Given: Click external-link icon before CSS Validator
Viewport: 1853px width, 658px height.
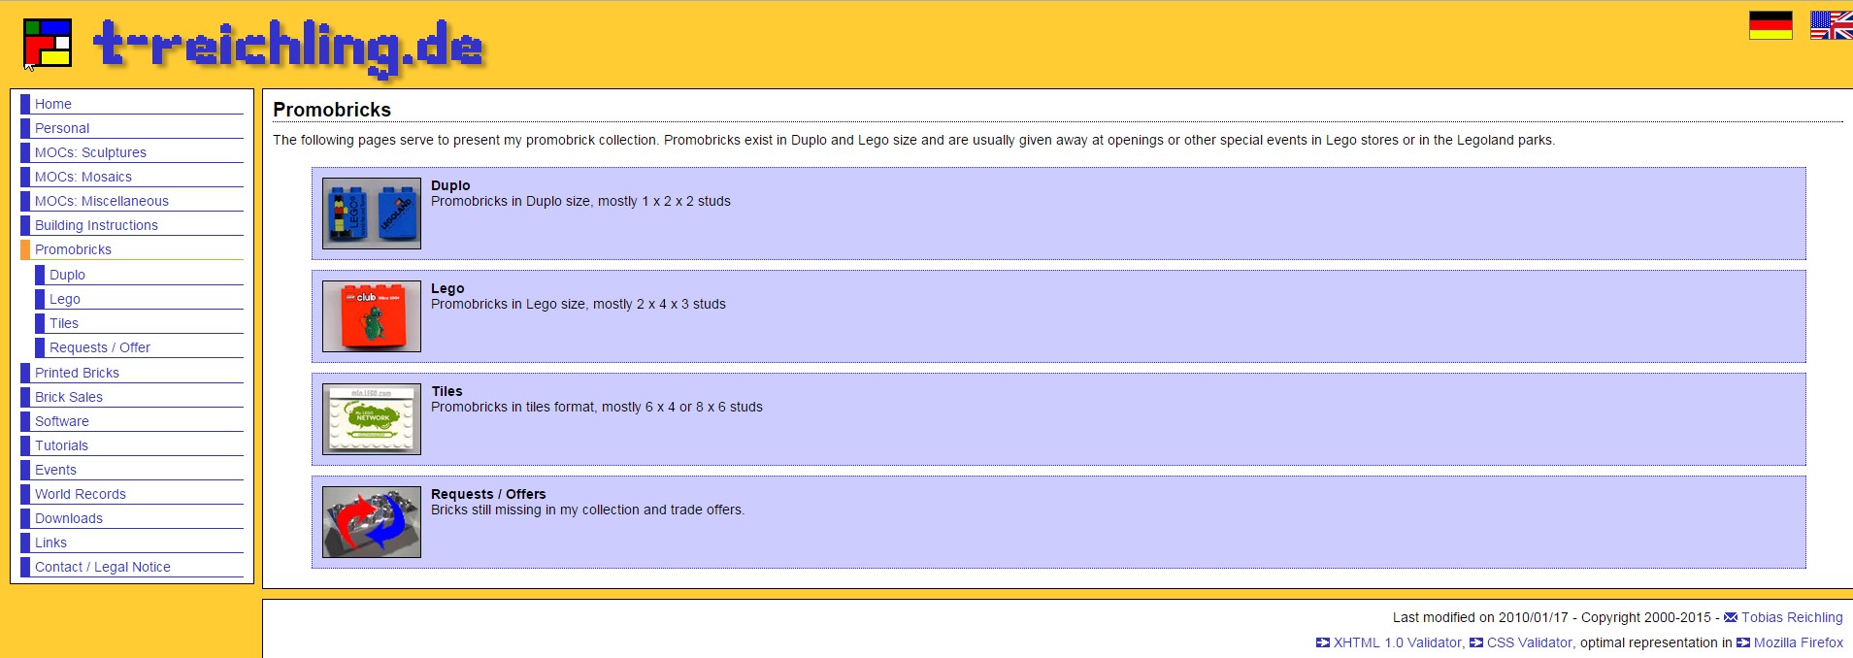Looking at the screenshot, I should (1476, 642).
